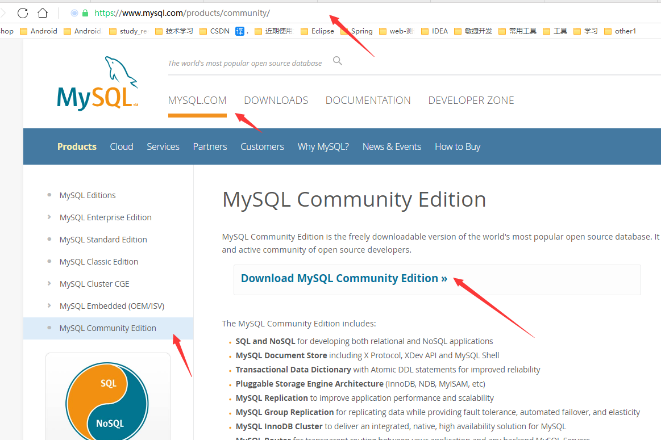Viewport: 661px width, 440px height.
Task: Open the 学习 bookmark folder
Action: [x=585, y=31]
